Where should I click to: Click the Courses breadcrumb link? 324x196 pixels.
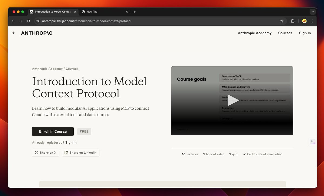72,69
